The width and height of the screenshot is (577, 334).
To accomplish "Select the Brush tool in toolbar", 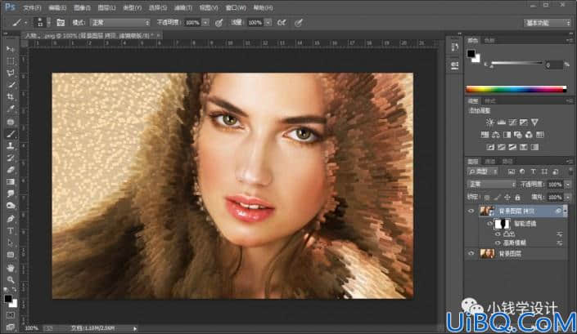I will 11,134.
